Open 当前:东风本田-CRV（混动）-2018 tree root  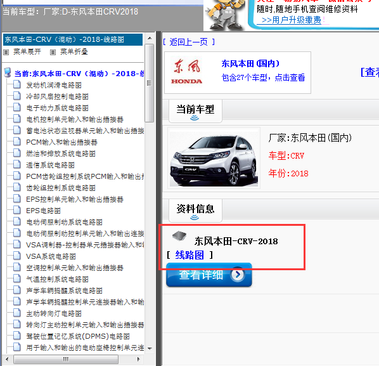[79, 74]
